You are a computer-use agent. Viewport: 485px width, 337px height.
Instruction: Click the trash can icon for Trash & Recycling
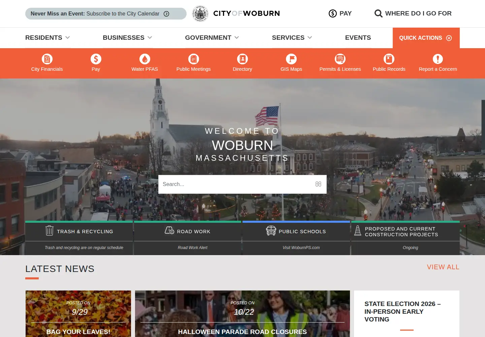coord(50,231)
